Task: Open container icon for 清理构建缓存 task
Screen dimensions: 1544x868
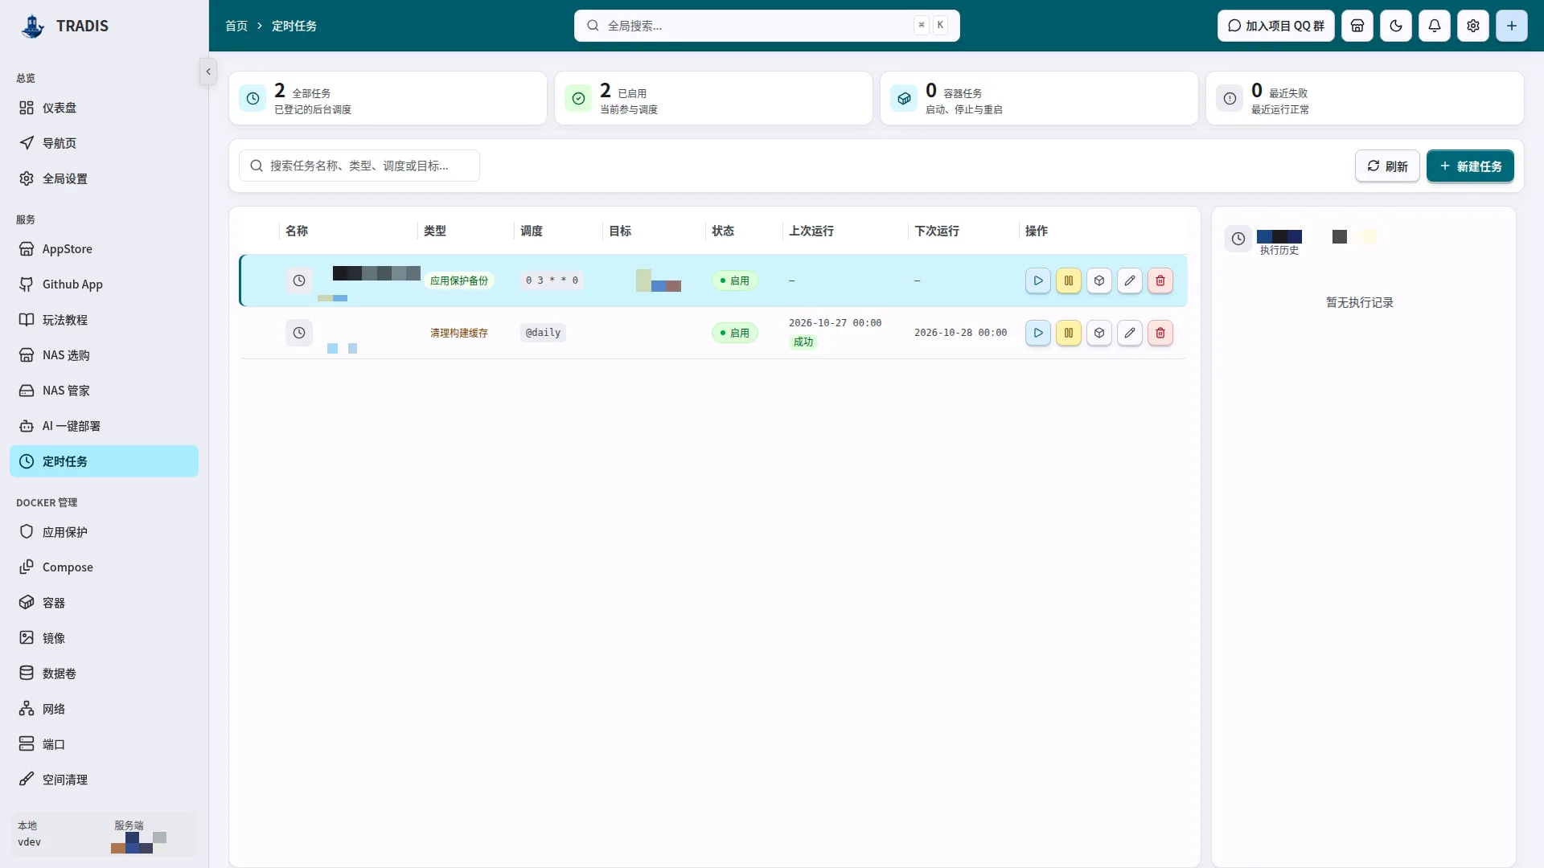Action: 1099,333
